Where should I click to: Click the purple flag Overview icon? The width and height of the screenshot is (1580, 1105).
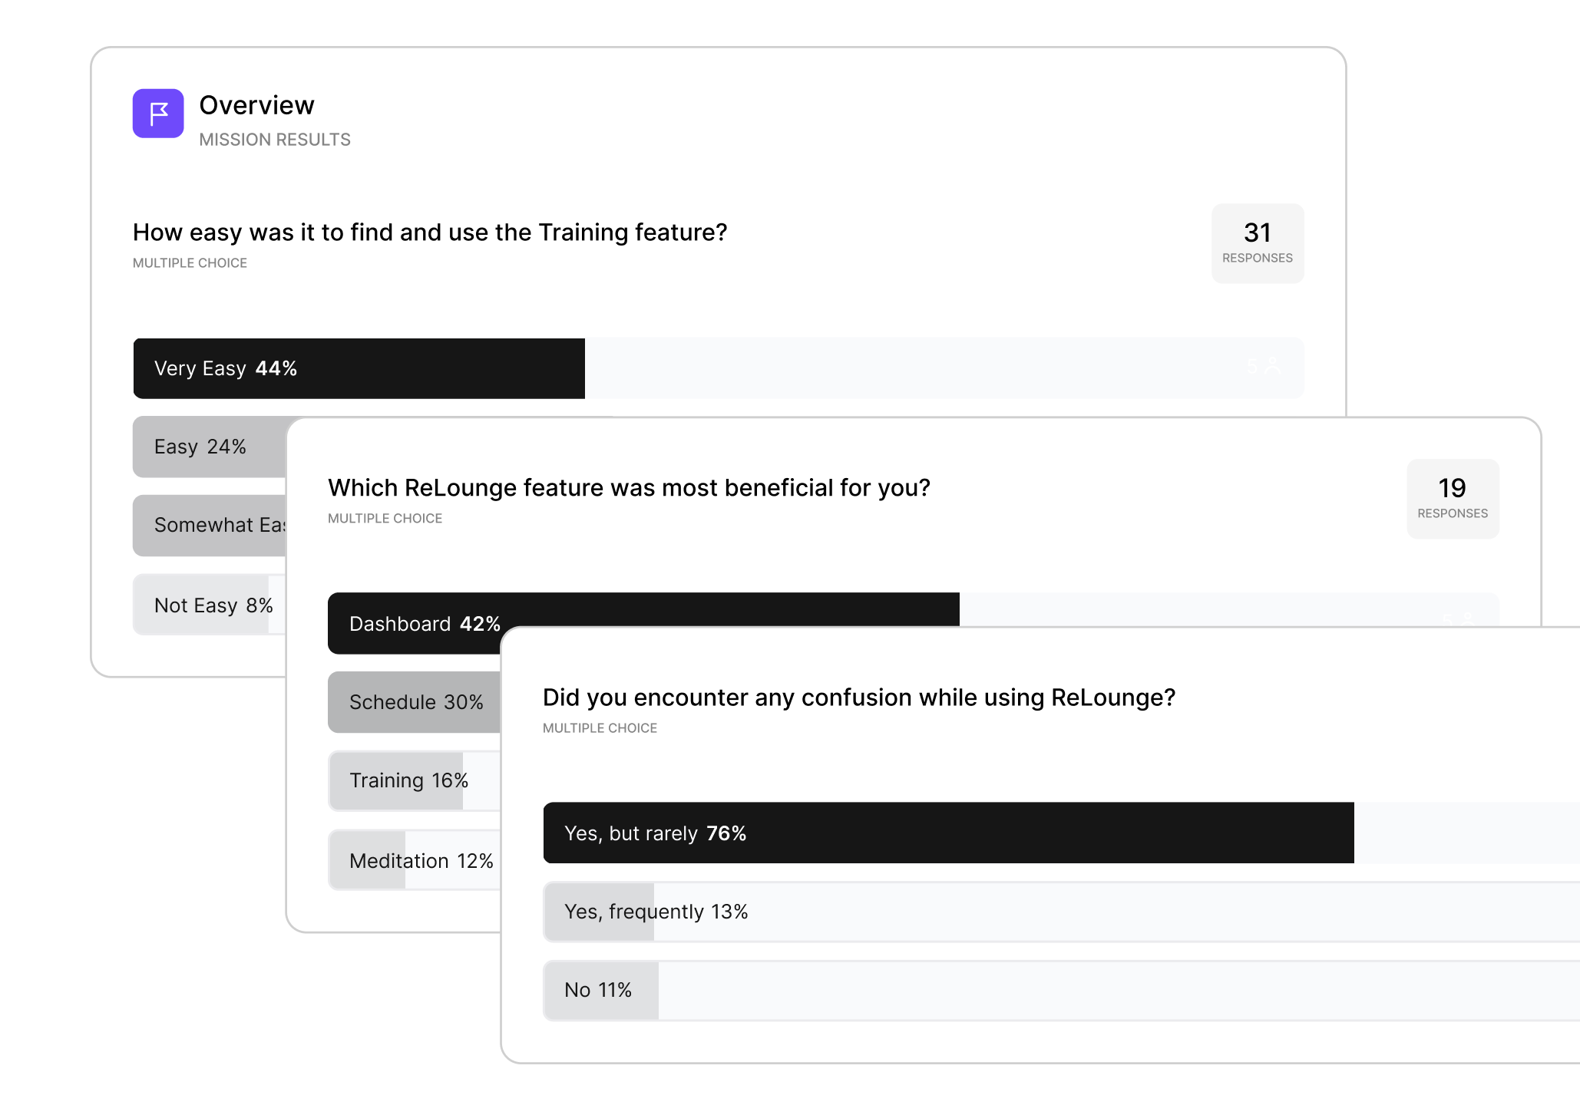(x=158, y=114)
